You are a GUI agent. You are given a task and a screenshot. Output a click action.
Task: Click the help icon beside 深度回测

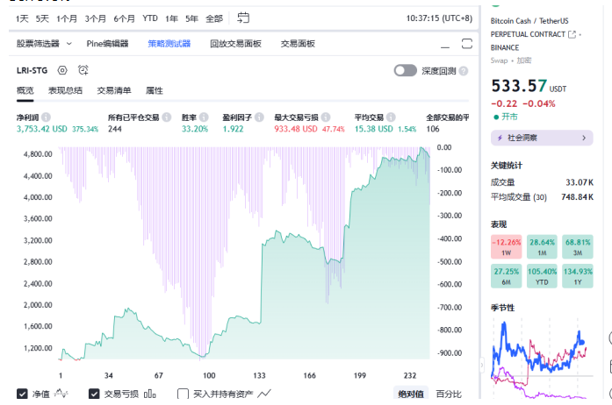pos(464,71)
